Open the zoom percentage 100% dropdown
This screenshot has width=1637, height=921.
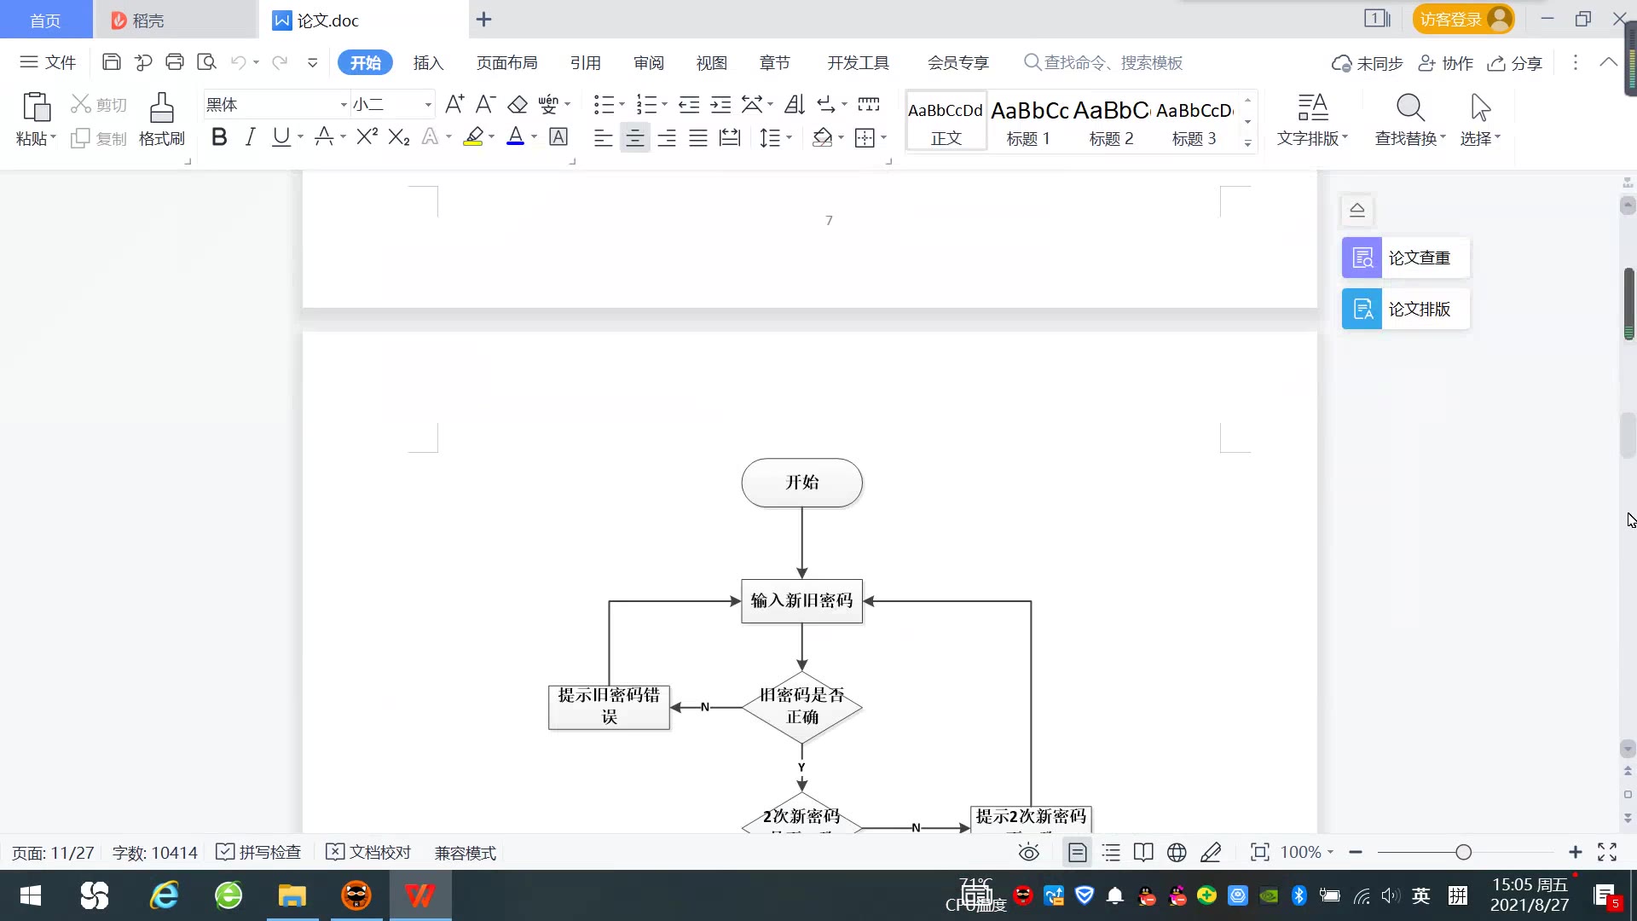[x=1308, y=852]
